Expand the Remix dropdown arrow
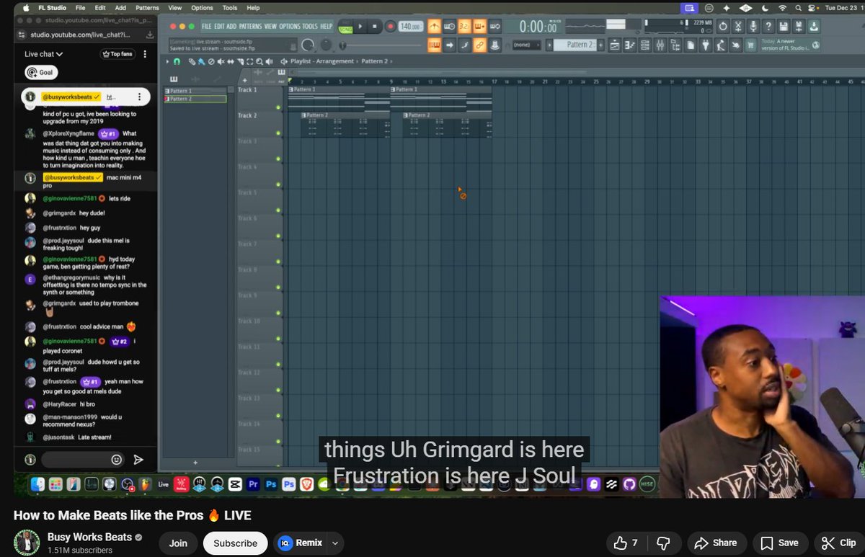Screen dimensions: 865x557 334,543
